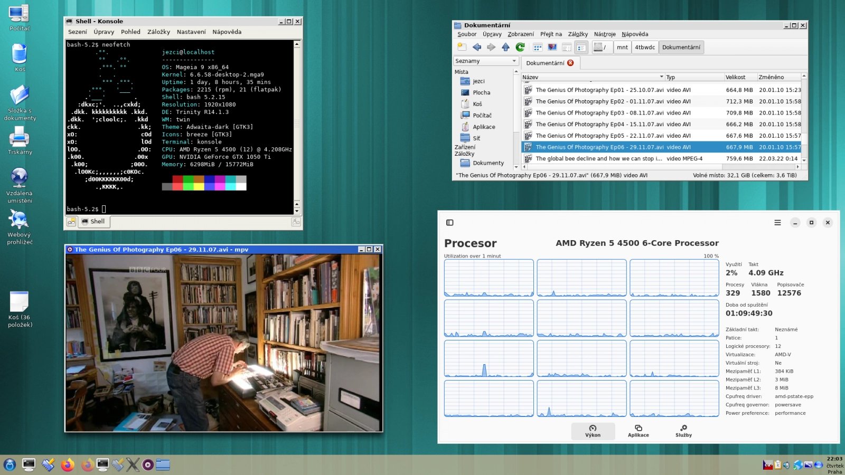
Task: Click the Back arrow in file manager toolbar
Action: click(477, 47)
